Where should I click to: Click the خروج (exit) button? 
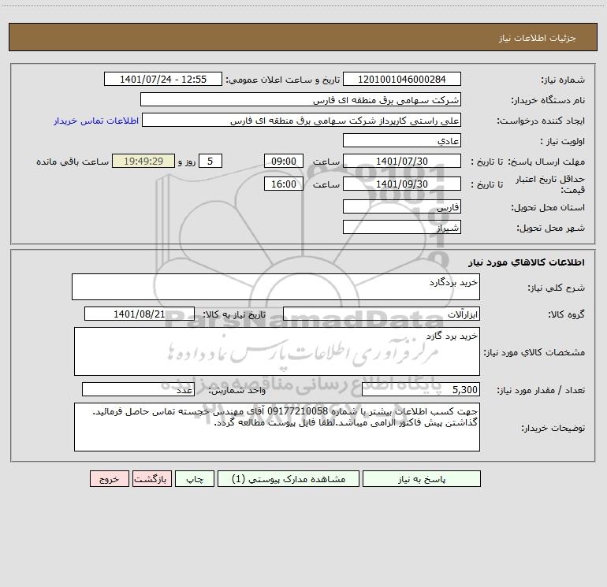[109, 478]
